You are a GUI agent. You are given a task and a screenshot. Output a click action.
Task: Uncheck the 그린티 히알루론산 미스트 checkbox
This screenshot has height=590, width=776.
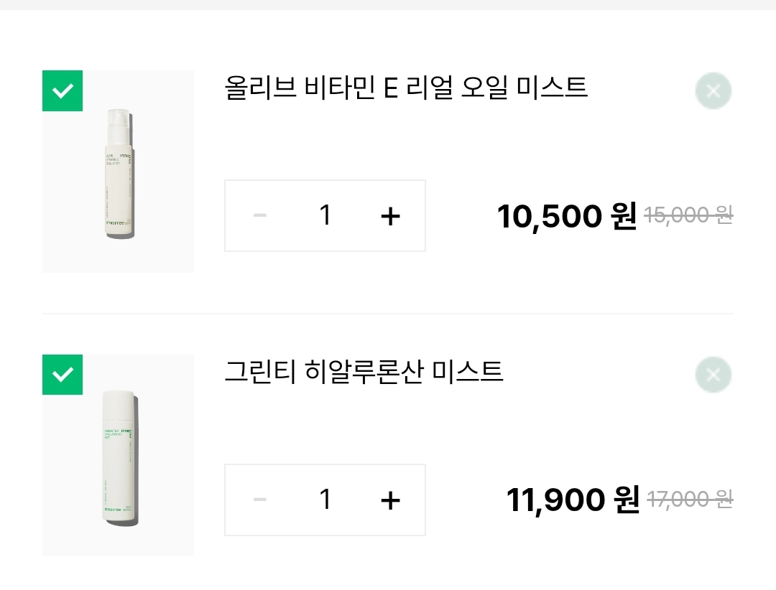click(x=63, y=375)
